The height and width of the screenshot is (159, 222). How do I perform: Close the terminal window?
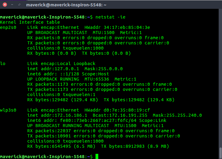click(5, 5)
